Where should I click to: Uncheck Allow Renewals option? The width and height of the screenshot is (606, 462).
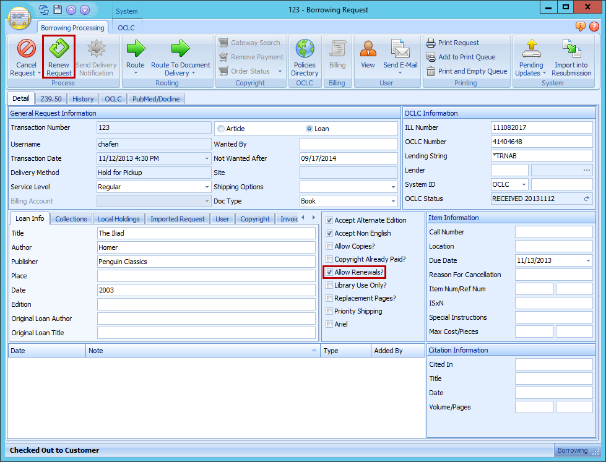tap(331, 272)
